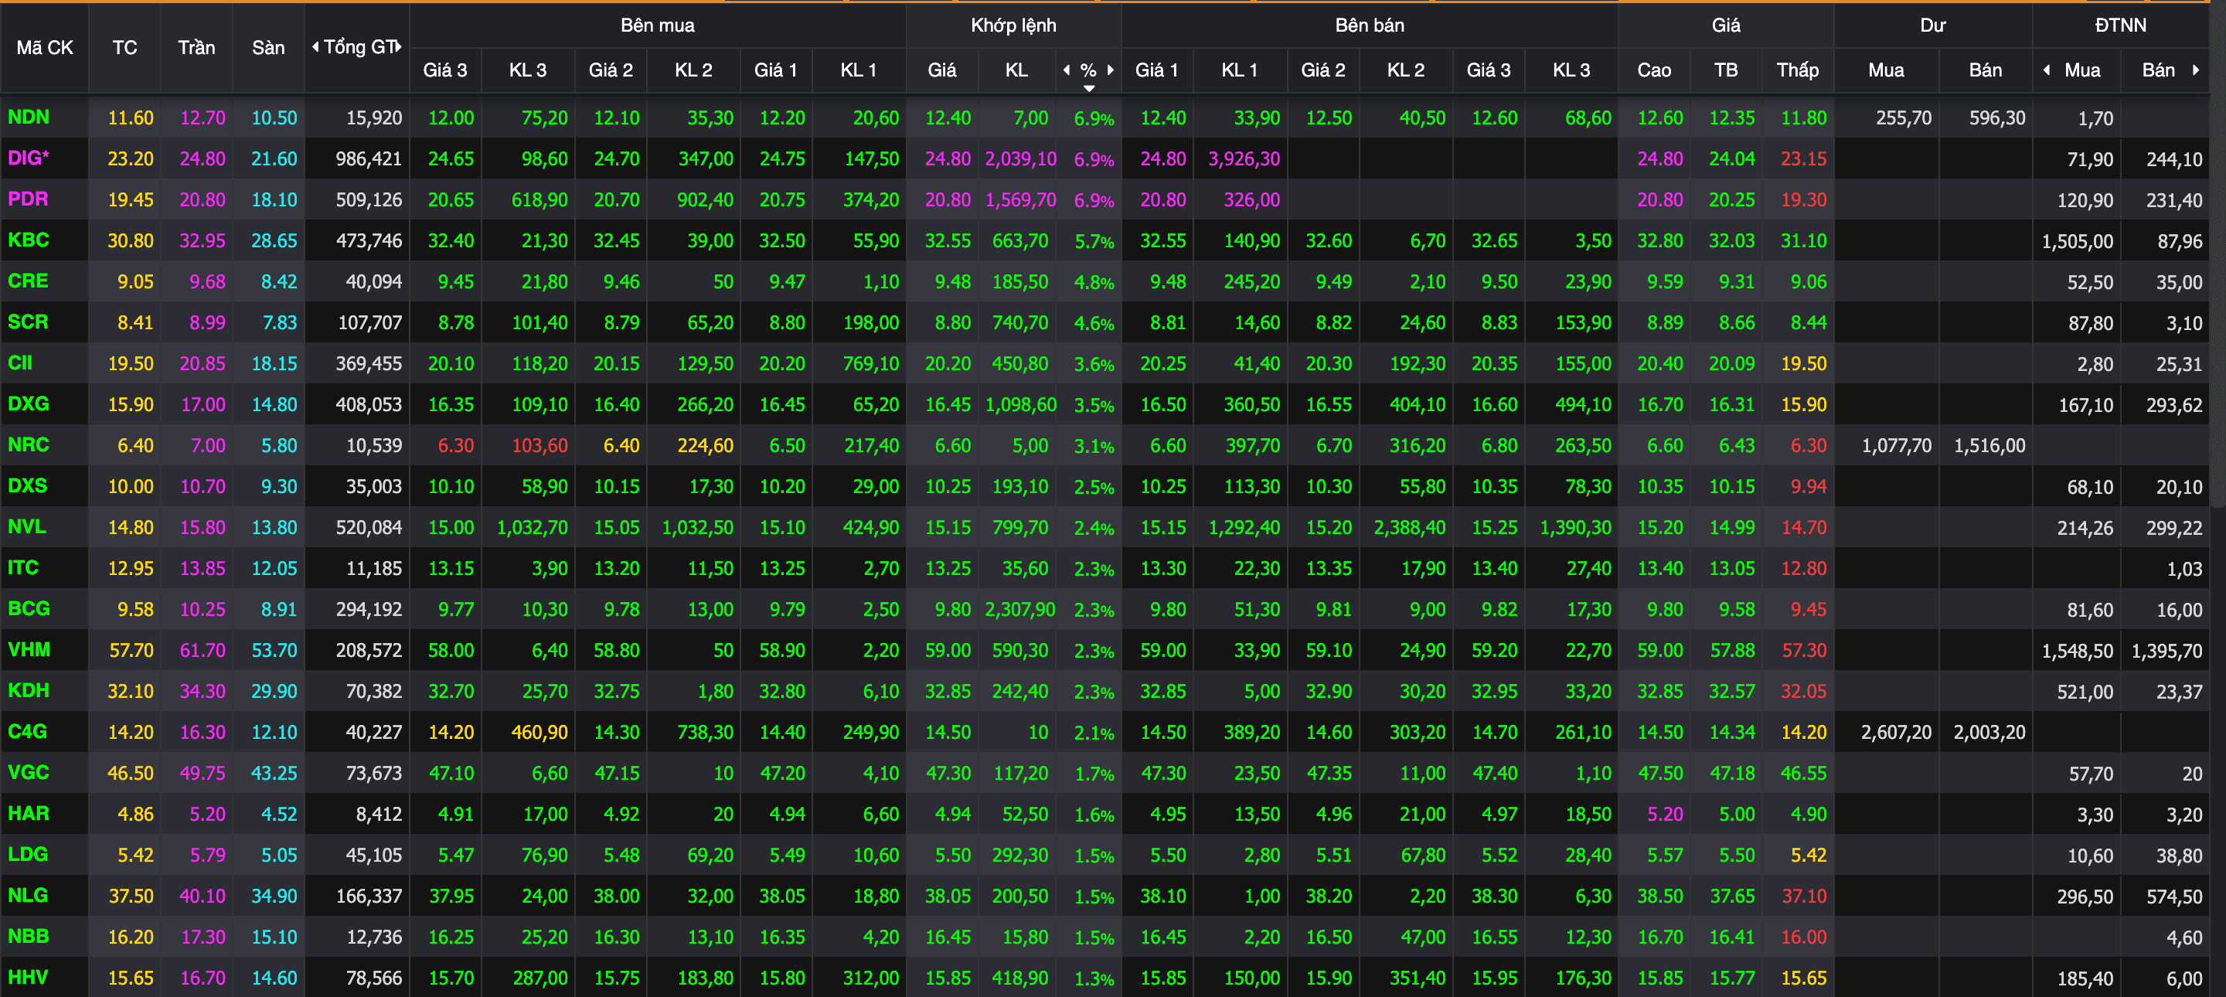Click the right arrow next to % column
Screen dimensions: 2226x997
coord(1111,70)
